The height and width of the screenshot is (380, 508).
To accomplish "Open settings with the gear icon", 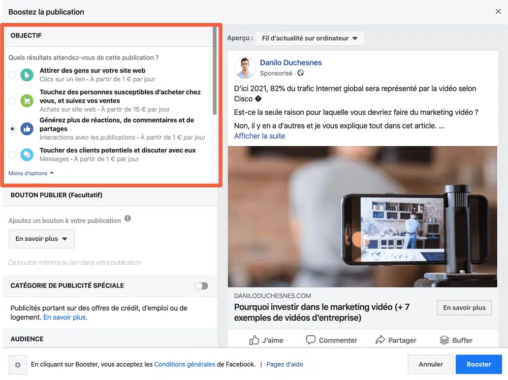I will pyautogui.click(x=18, y=365).
